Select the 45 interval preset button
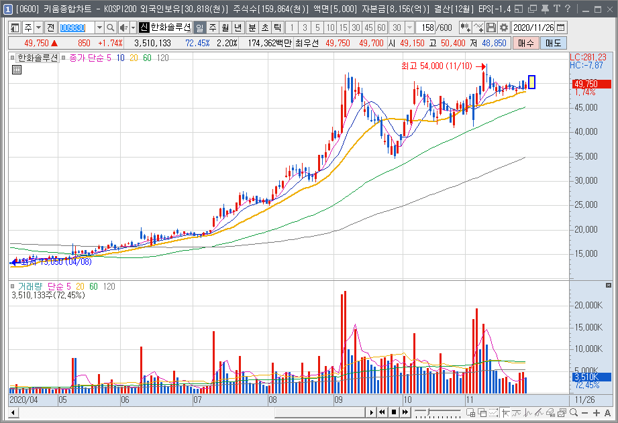 coord(369,27)
